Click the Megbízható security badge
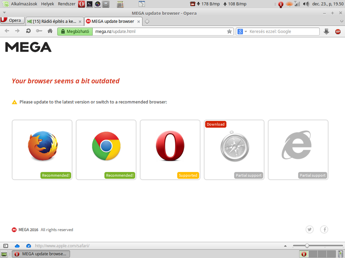Screen dimensions: 345x258 75,31
